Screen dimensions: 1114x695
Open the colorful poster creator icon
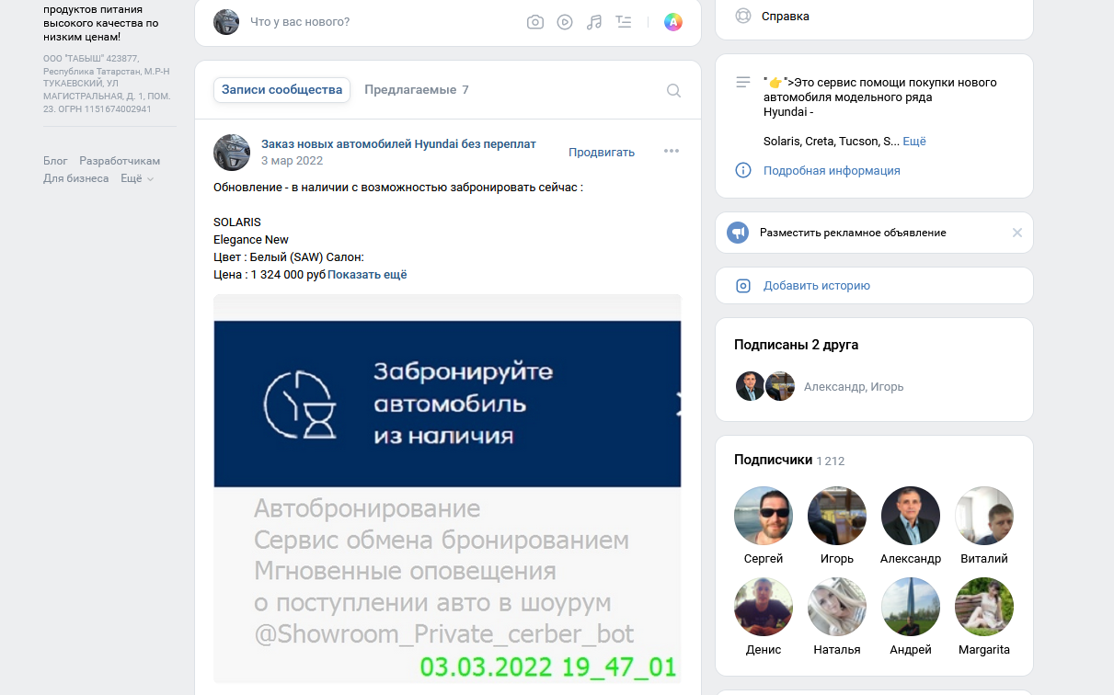tap(673, 22)
